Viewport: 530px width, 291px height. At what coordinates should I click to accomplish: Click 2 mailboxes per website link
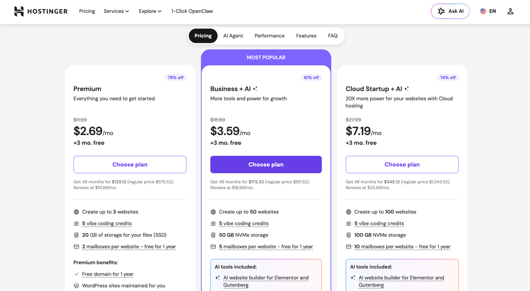(129, 246)
